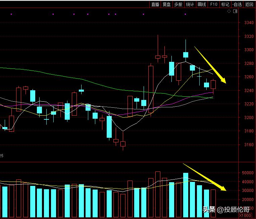Click the 返回 back button

pos(249,4)
